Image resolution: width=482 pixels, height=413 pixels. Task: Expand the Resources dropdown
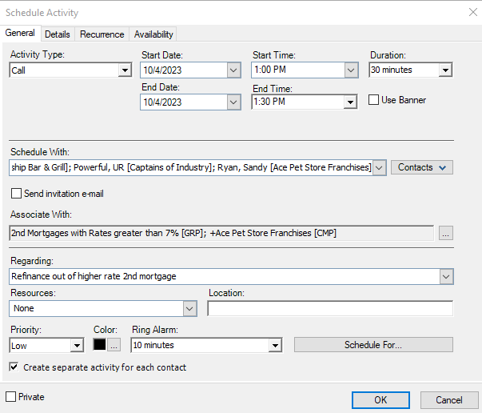(189, 308)
